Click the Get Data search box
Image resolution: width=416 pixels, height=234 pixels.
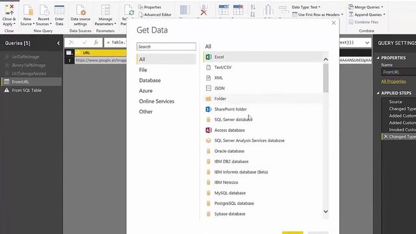(x=166, y=46)
